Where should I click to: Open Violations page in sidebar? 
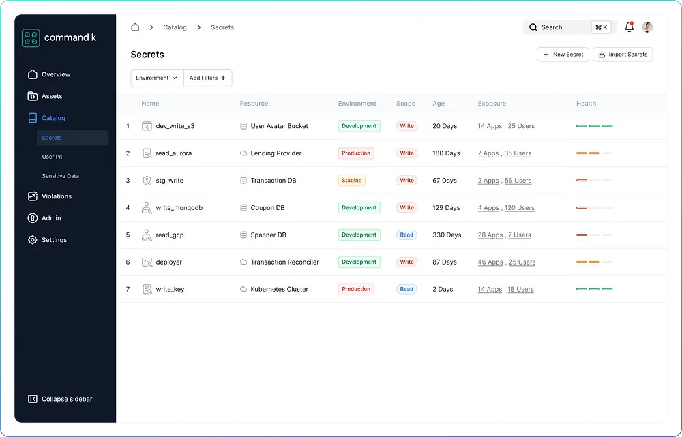(57, 196)
